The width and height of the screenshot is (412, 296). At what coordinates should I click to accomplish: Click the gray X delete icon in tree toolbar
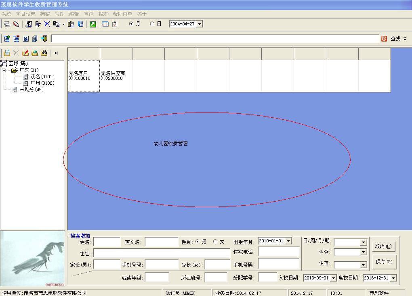point(16,53)
